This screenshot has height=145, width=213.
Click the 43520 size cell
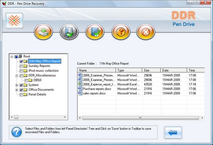(x=148, y=84)
